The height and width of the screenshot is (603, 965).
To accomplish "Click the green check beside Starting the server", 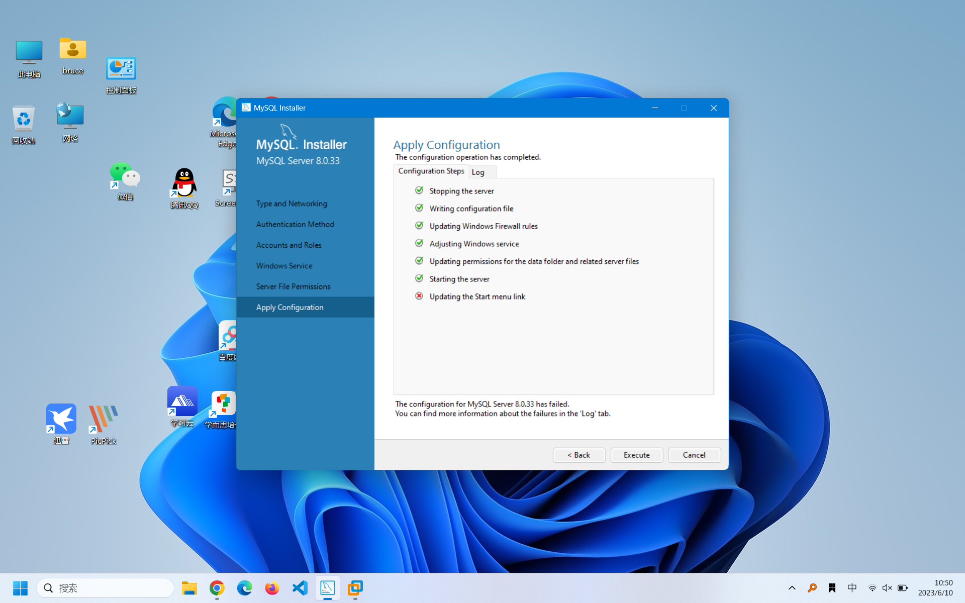I will coord(419,278).
